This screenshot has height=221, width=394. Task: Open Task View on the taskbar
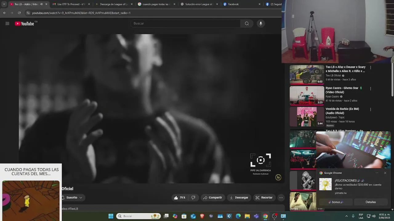pos(166,216)
